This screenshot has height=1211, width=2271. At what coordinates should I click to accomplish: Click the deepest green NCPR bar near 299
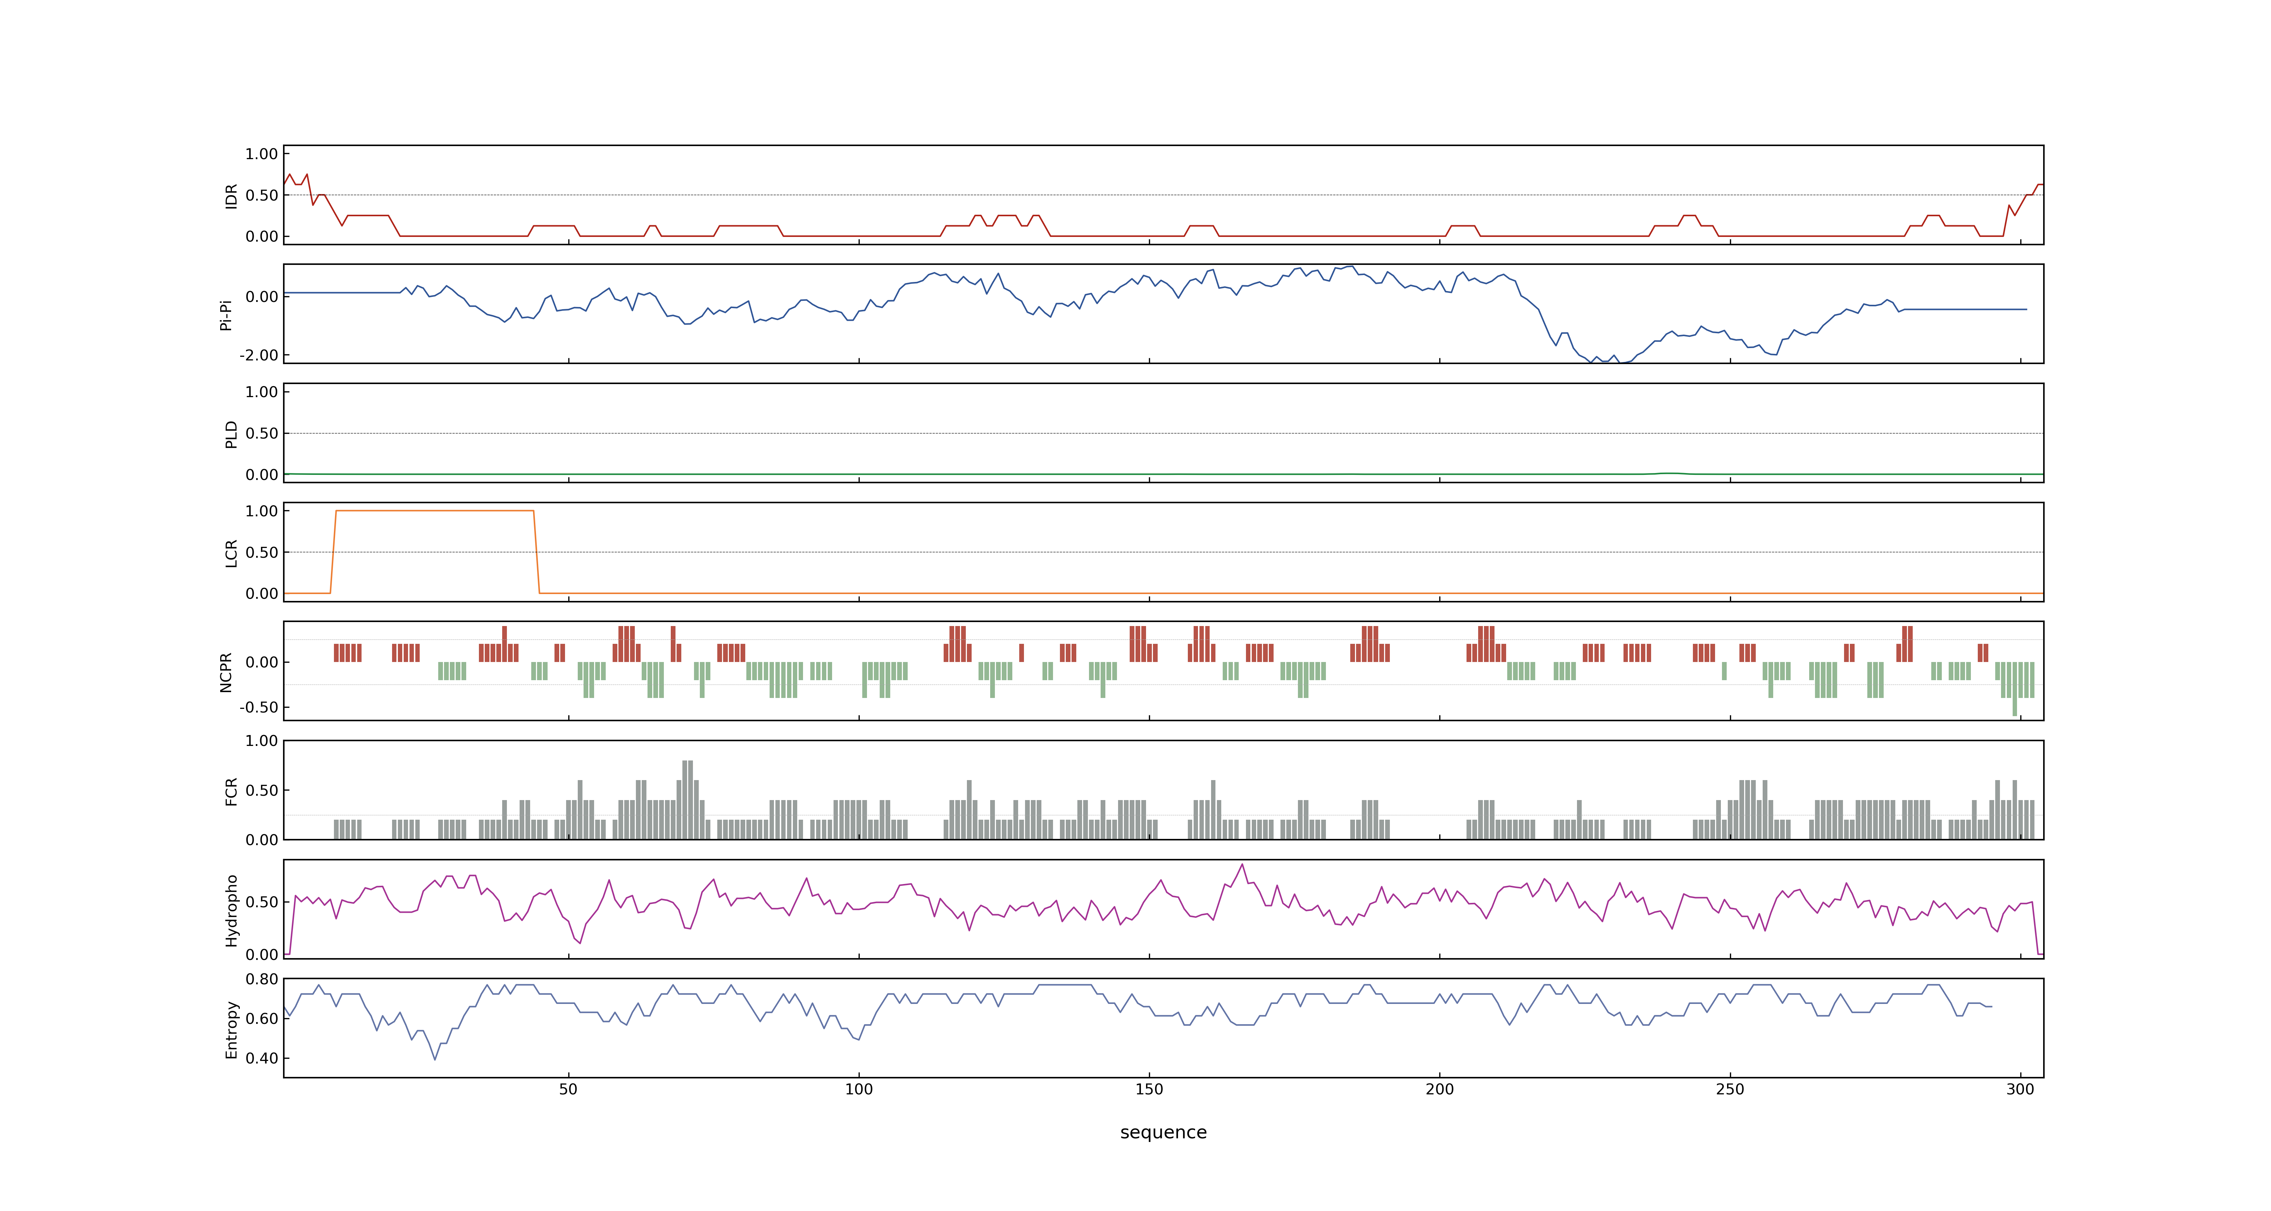tap(2014, 689)
